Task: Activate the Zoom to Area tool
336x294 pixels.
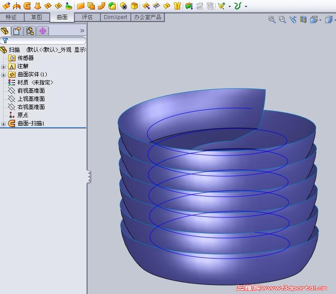Action: pos(282,20)
